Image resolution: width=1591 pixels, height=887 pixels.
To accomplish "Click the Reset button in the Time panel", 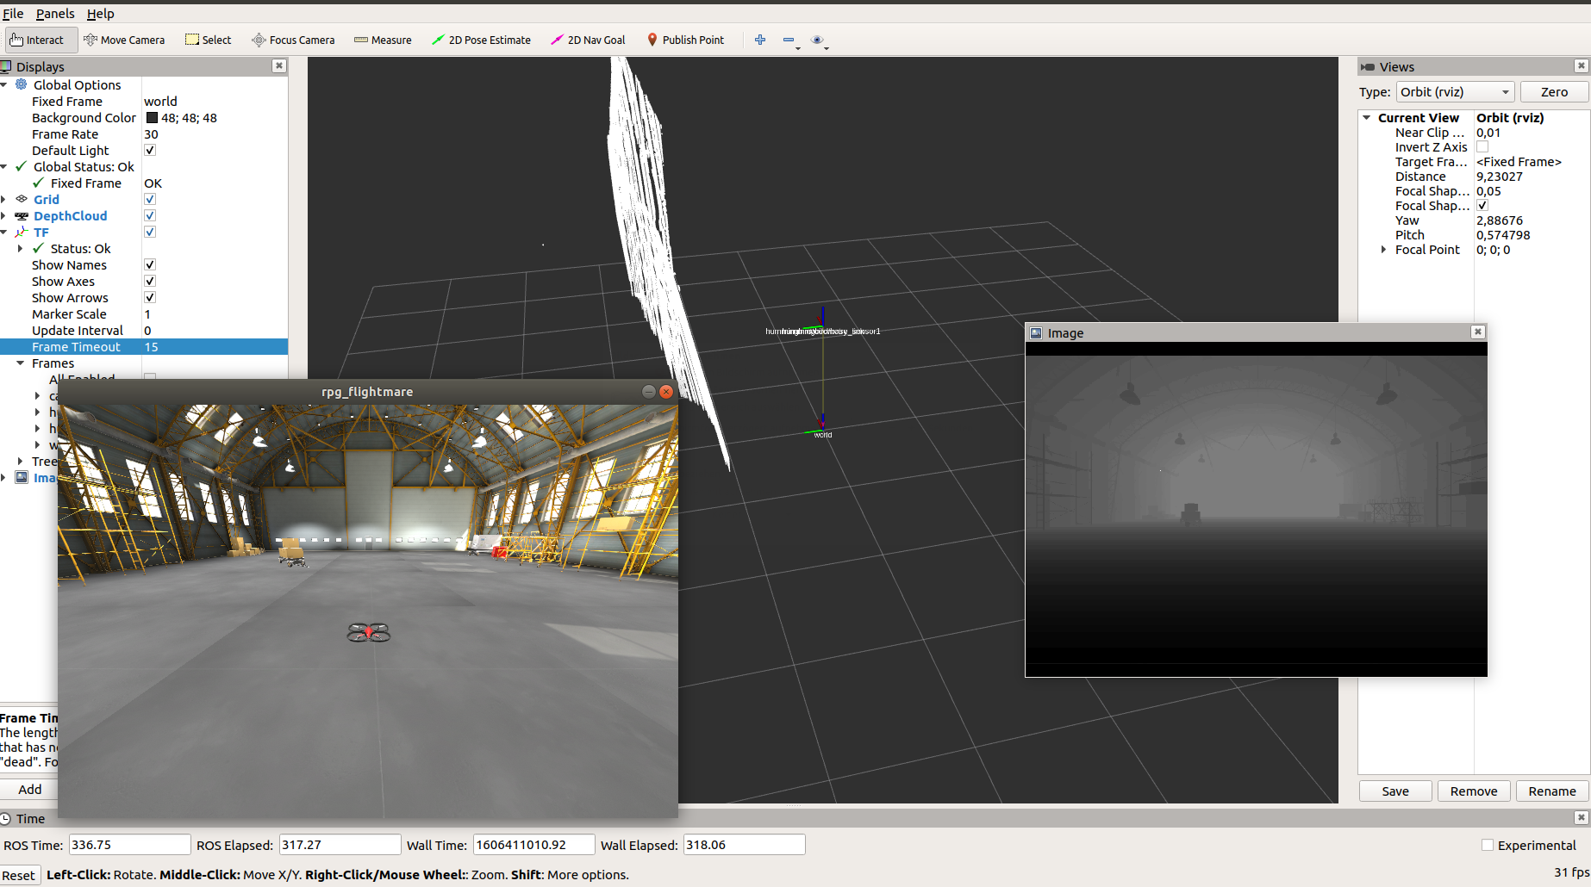I will (x=20, y=875).
